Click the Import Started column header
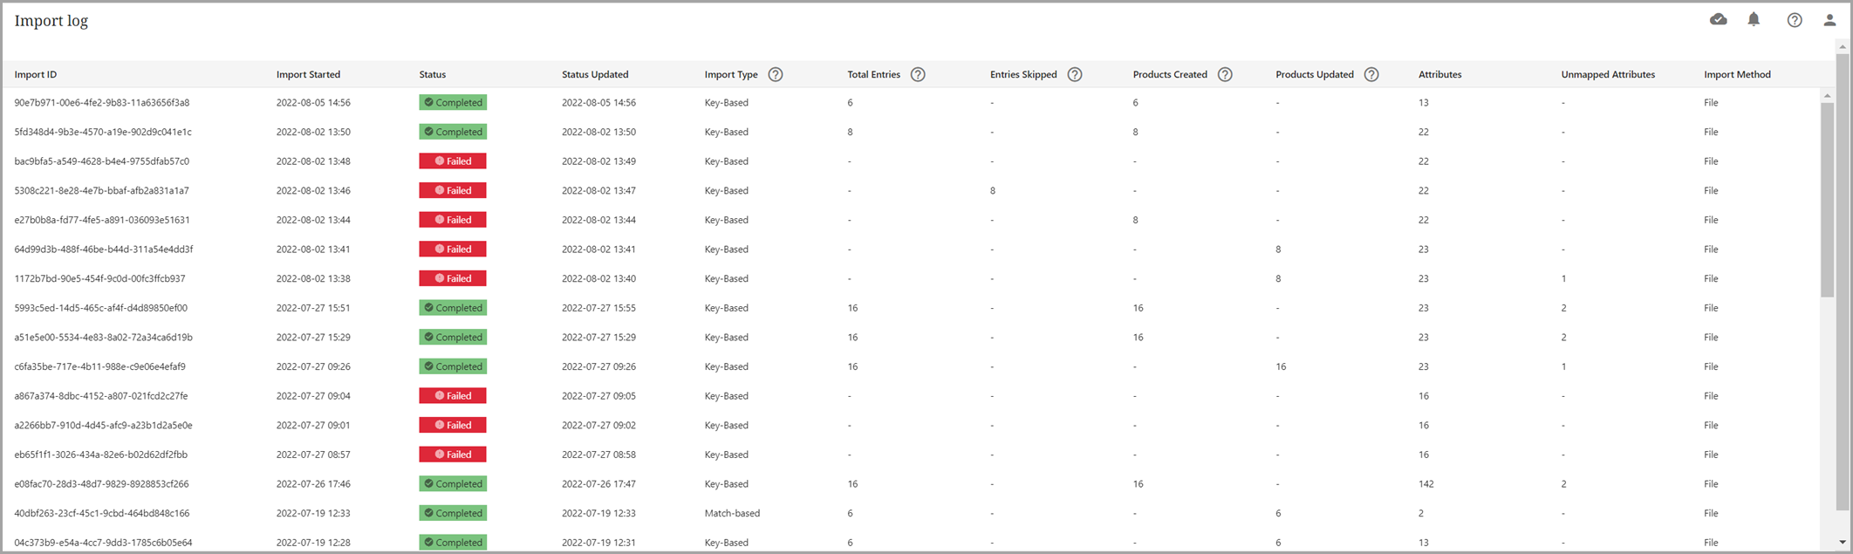The width and height of the screenshot is (1853, 554). point(308,74)
